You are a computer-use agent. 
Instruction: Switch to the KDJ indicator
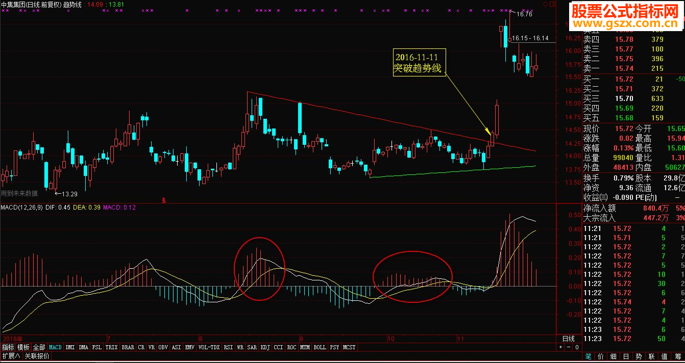[265, 347]
